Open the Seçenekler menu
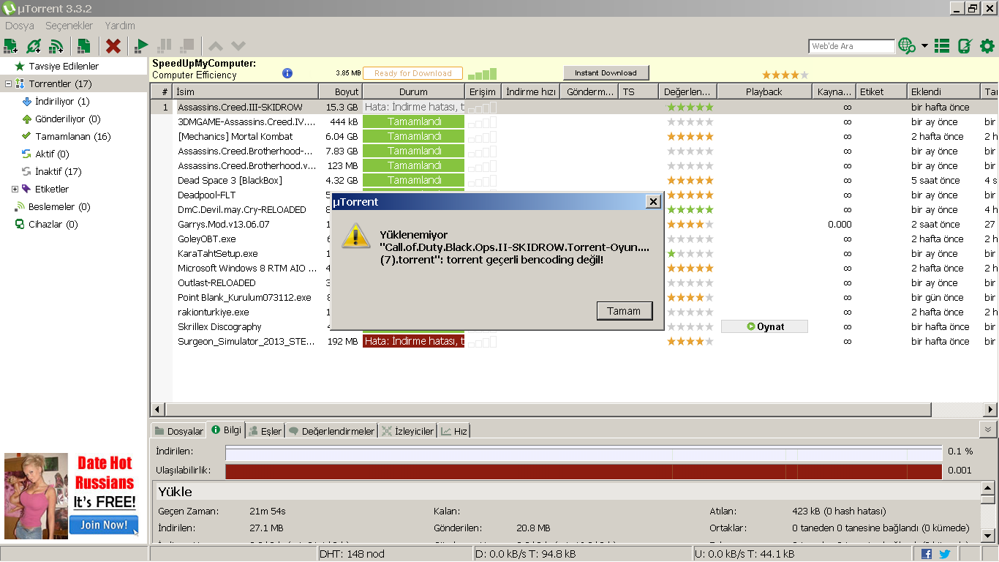 [69, 26]
